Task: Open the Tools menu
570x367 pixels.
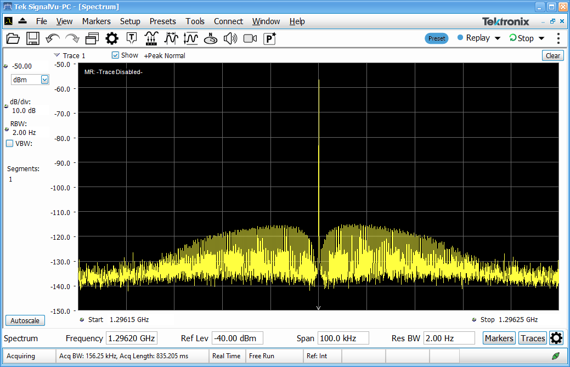Action: click(195, 21)
